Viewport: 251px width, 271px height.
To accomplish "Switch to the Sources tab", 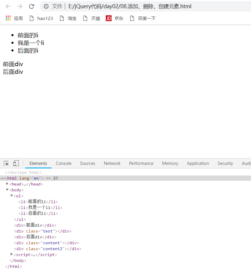I will pos(88,163).
